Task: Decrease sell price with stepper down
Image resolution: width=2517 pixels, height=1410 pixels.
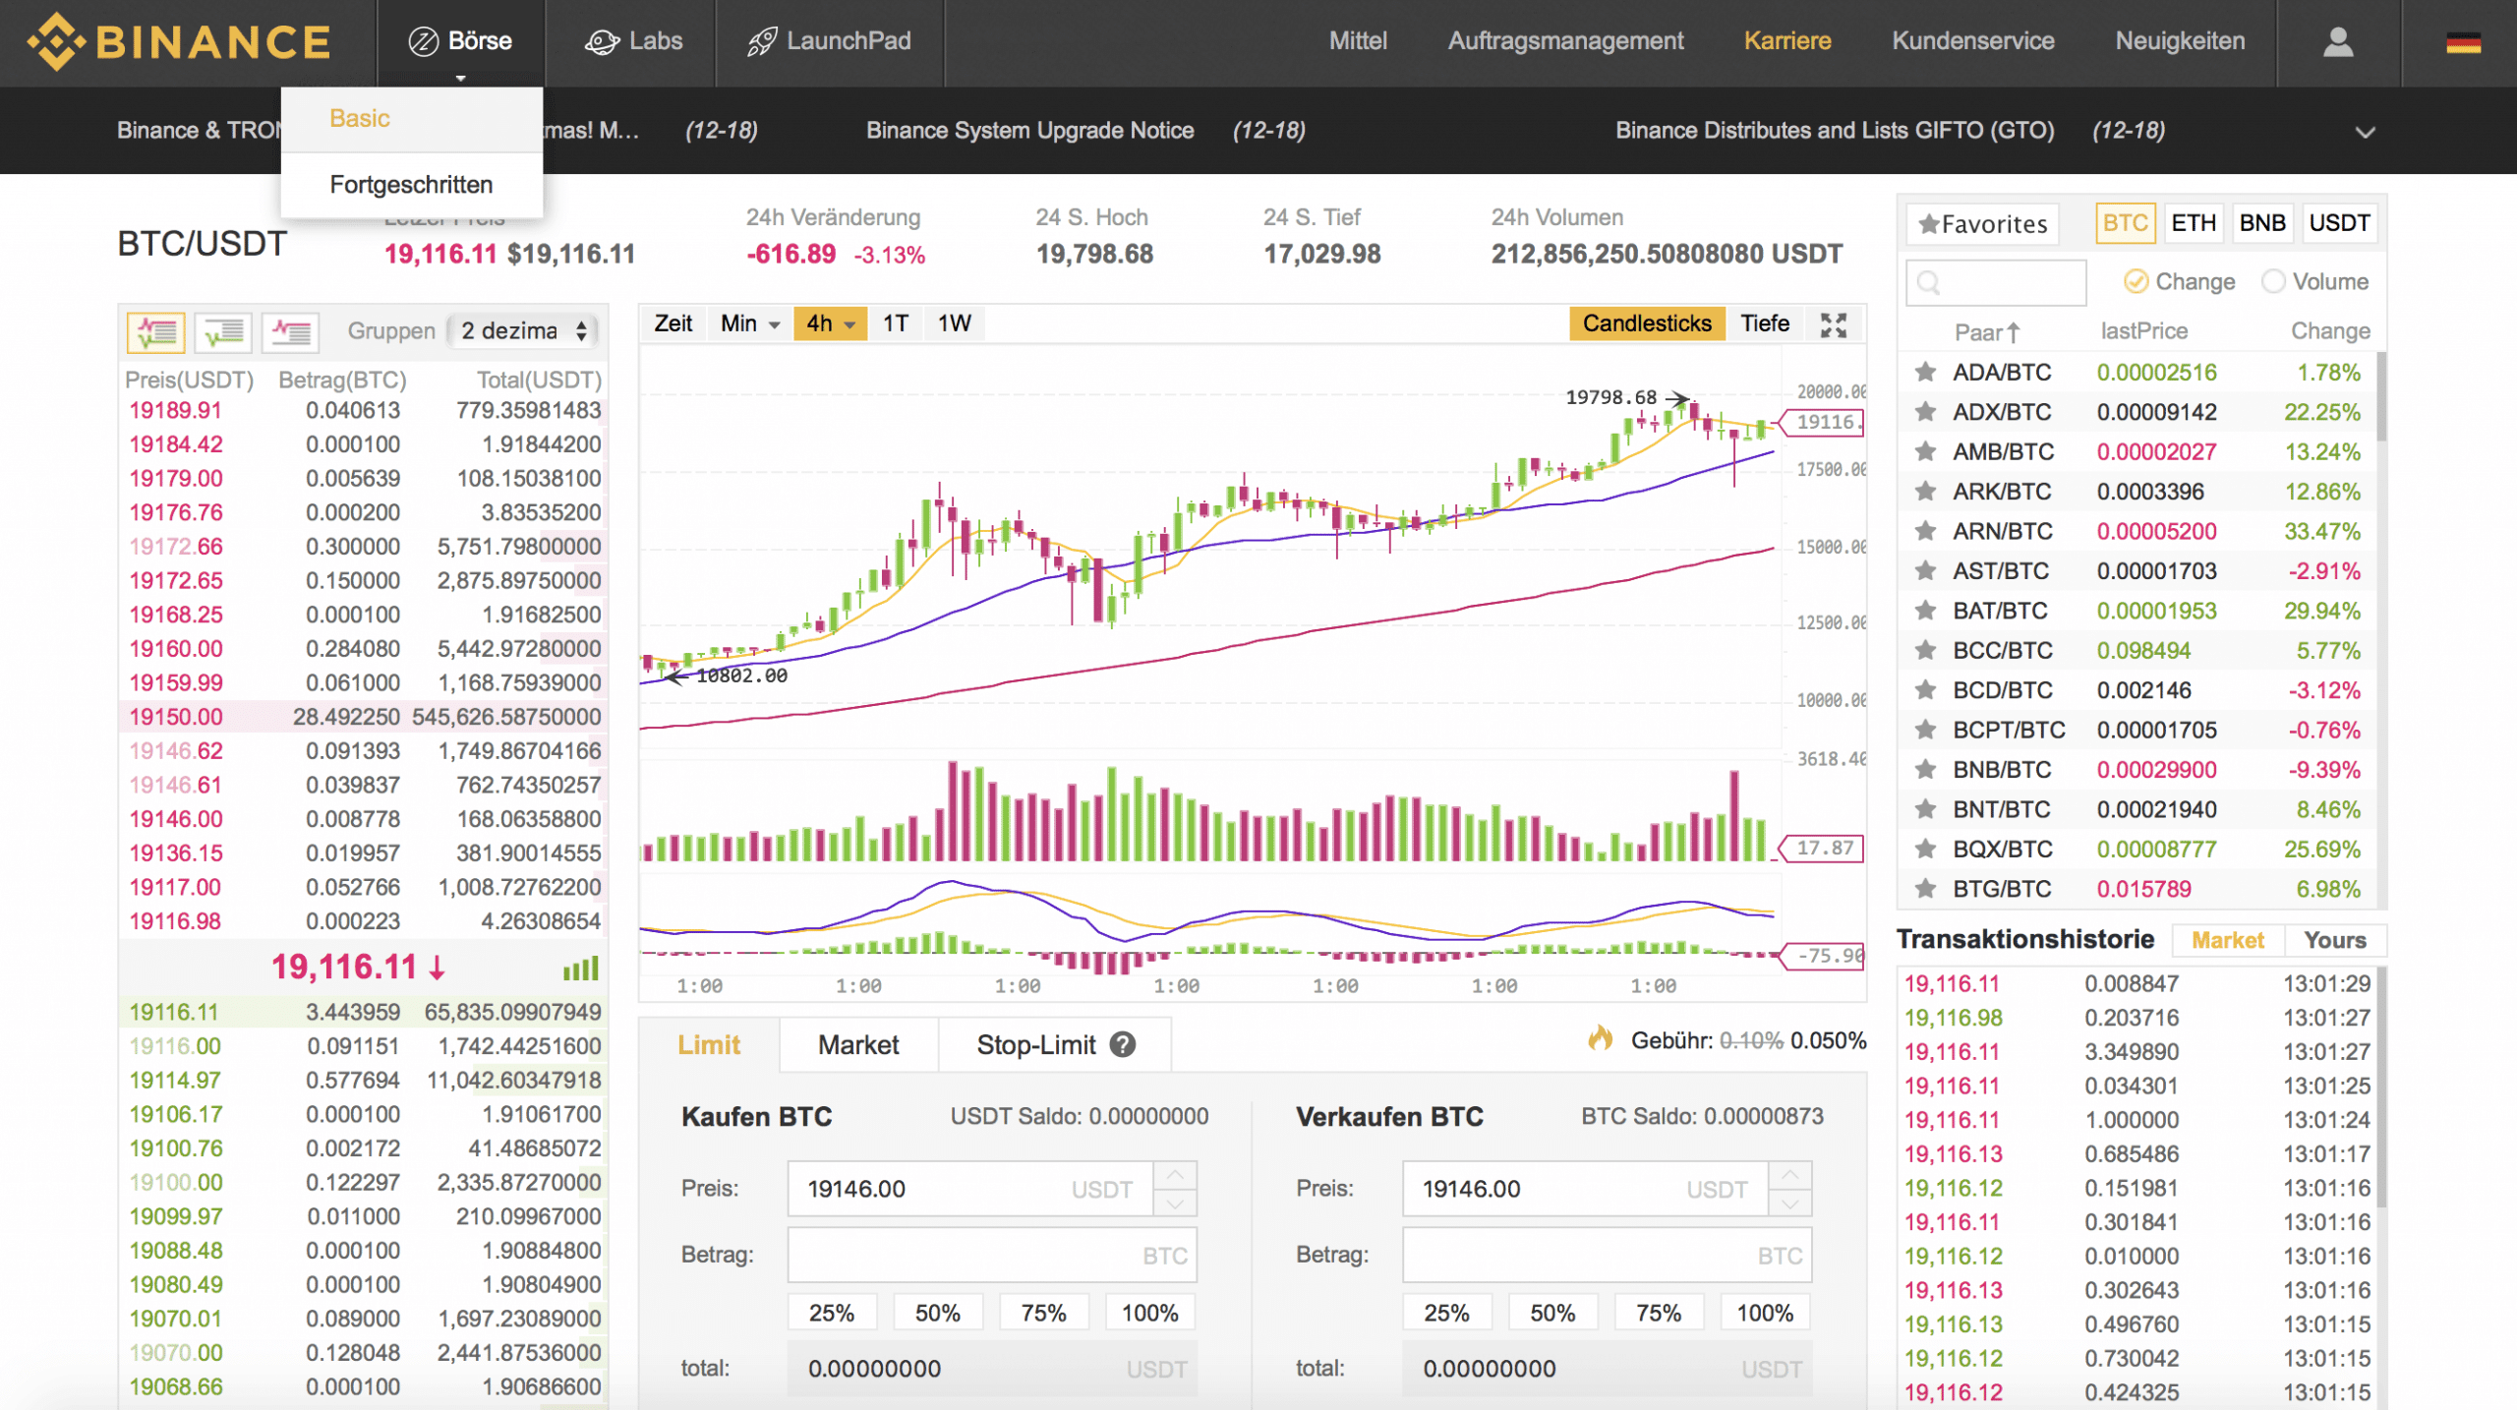Action: (1789, 1203)
